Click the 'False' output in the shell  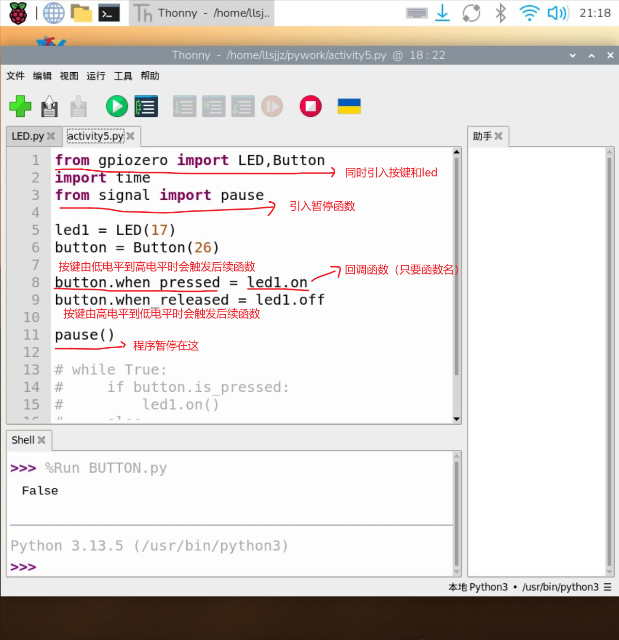tap(40, 491)
